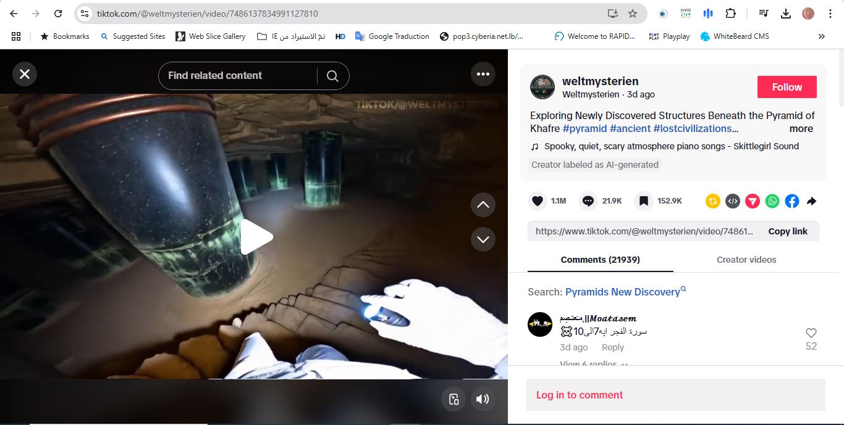Click the embed code icon
The image size is (844, 425).
click(733, 201)
